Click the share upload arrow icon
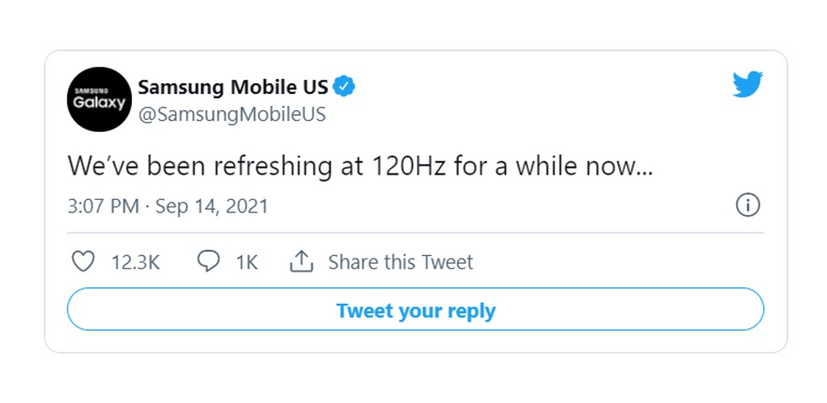 (x=301, y=262)
